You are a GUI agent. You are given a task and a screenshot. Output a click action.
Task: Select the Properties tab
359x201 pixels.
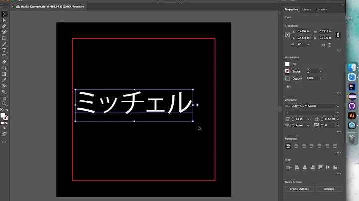(x=291, y=9)
